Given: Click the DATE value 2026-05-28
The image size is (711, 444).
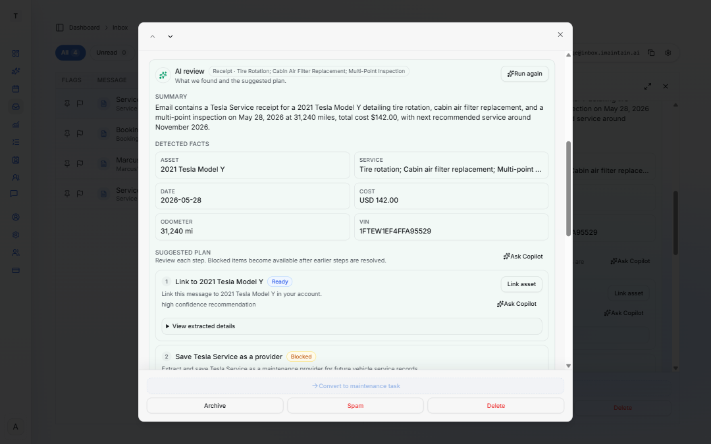Looking at the screenshot, I should [181, 200].
